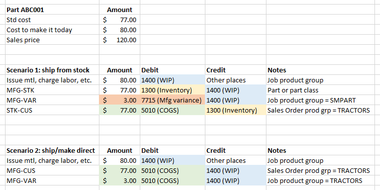
Task: Select the Part ABC001 header cell
Action: 52,10
